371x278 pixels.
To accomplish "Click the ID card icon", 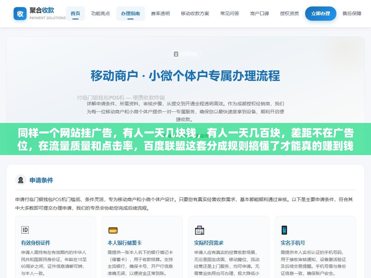I will (x=25, y=230).
